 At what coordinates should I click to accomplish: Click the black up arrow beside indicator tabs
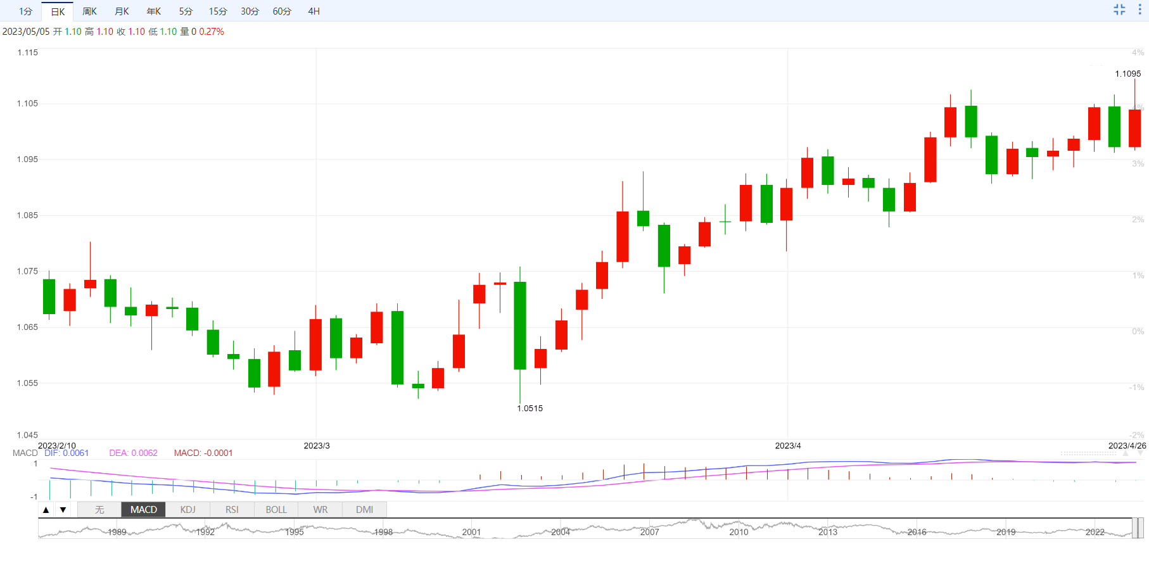(46, 510)
